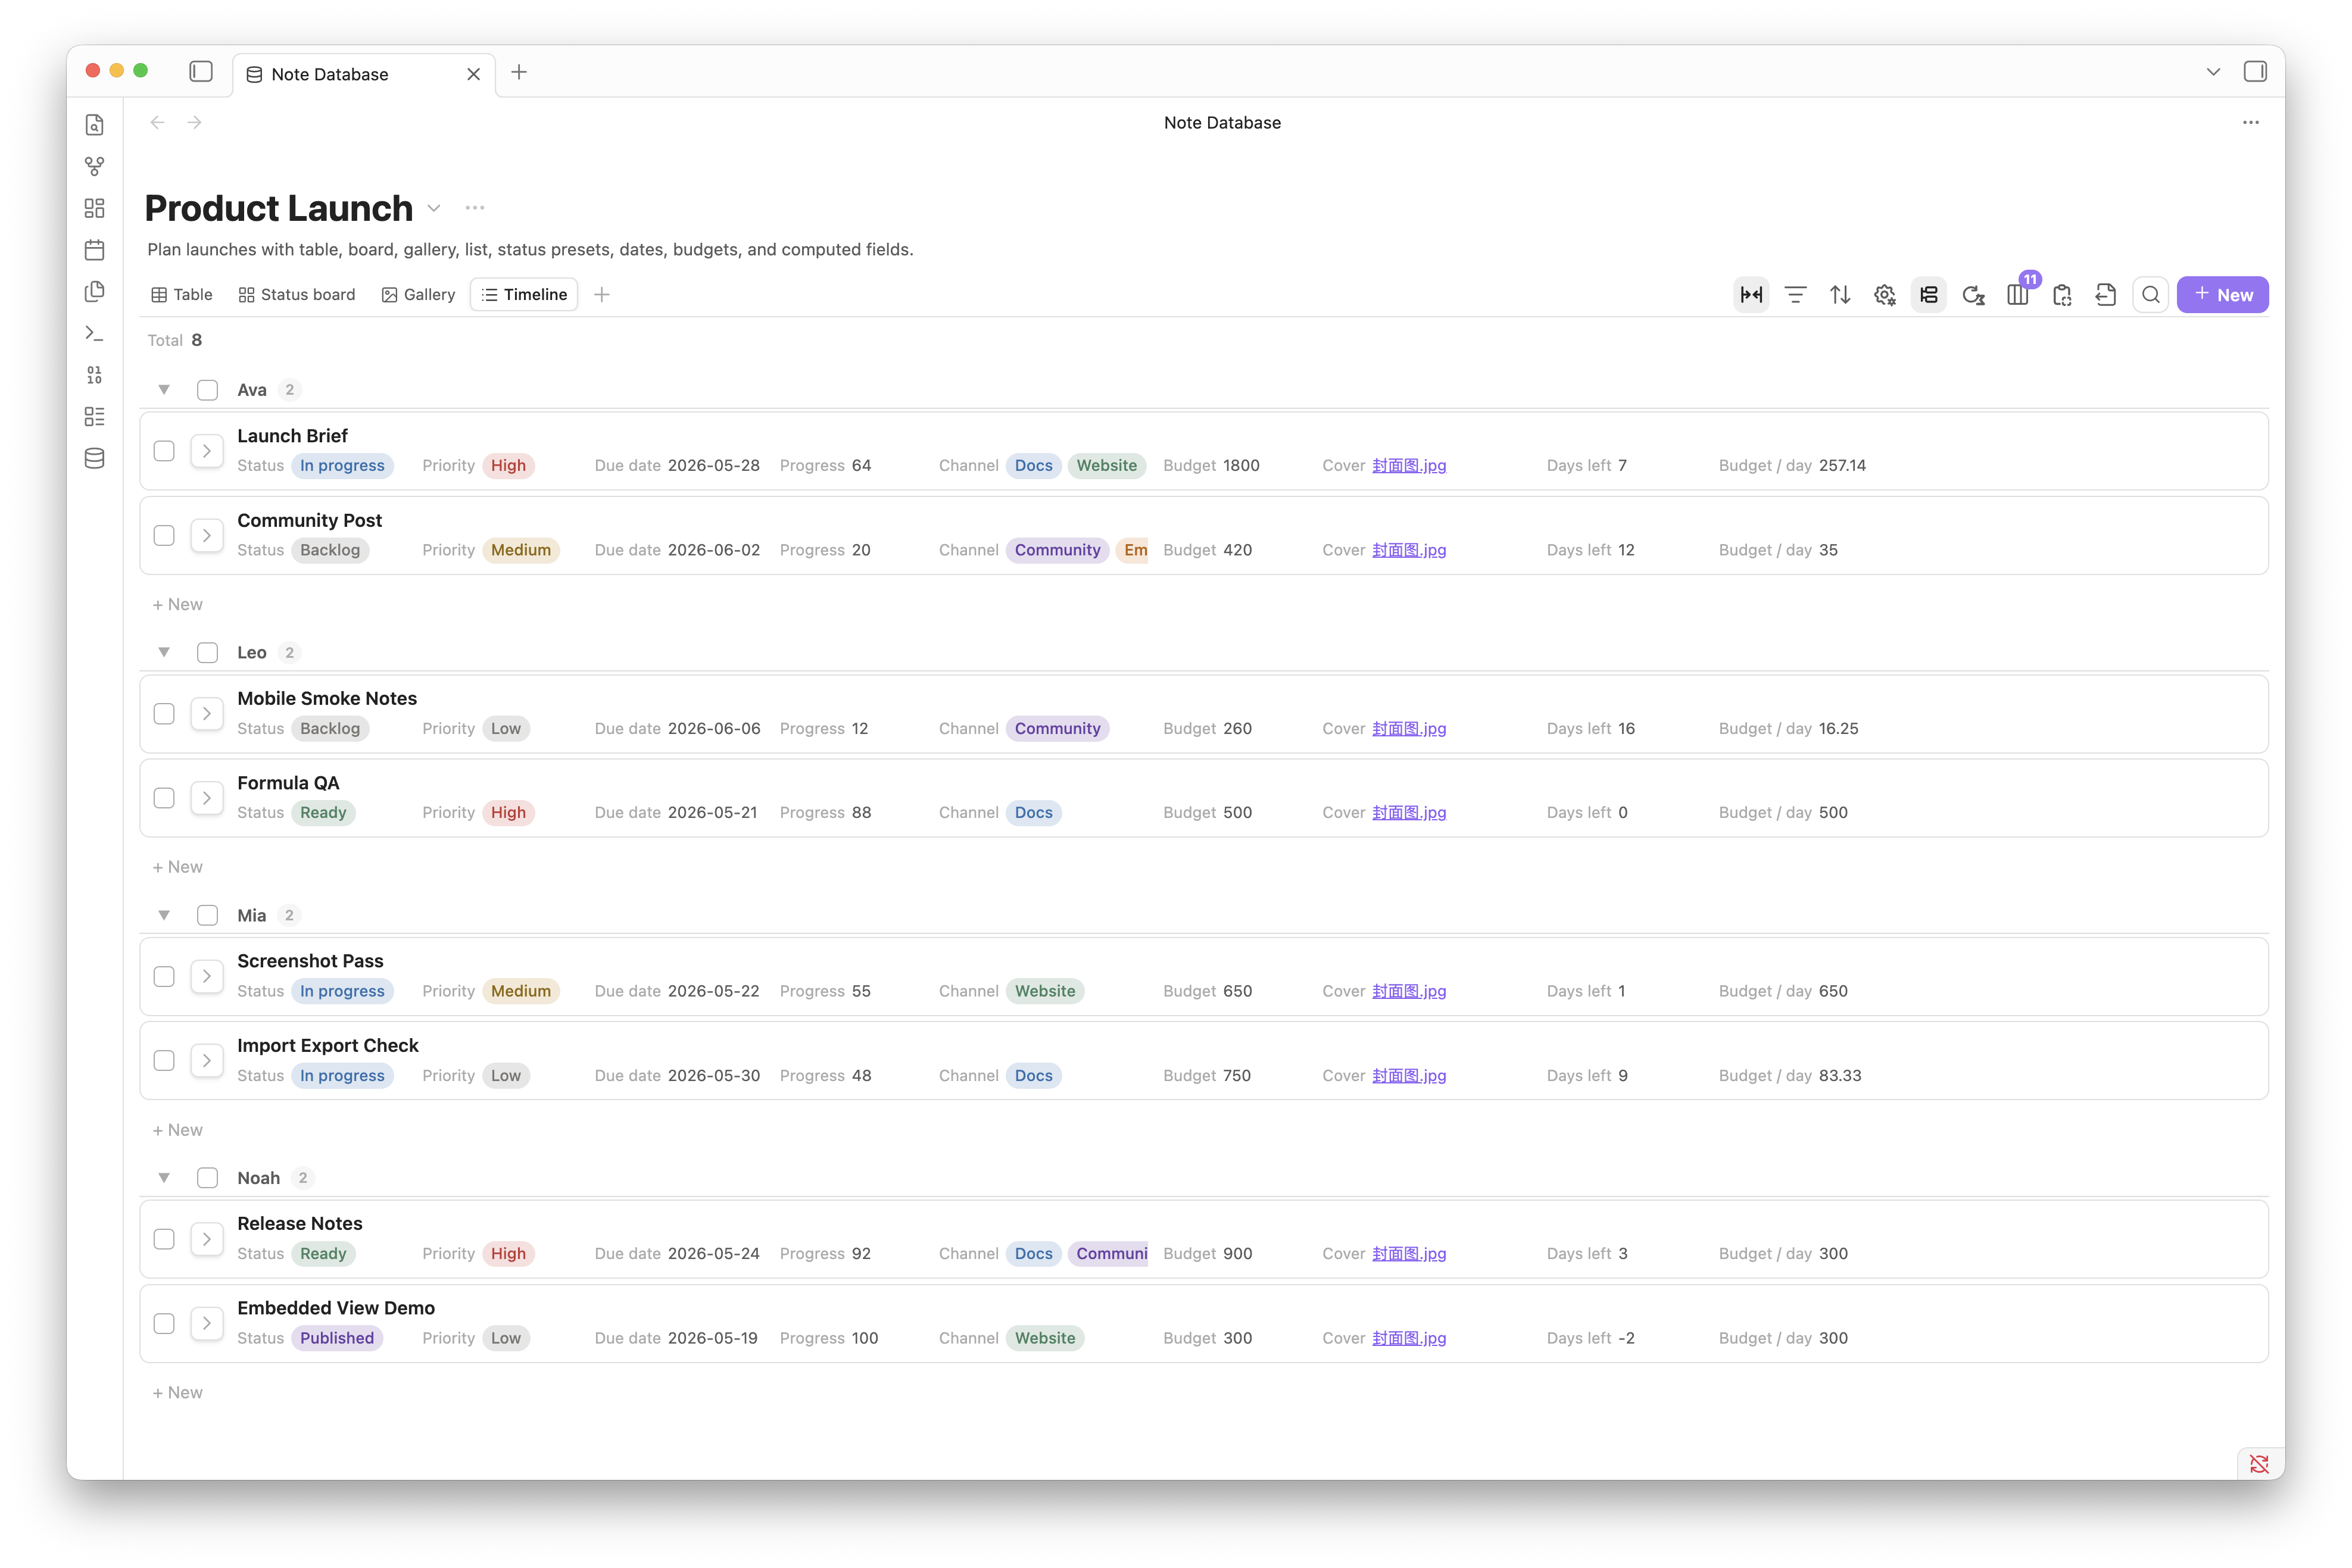This screenshot has width=2352, height=1568.
Task: Switch to the Status board view tab
Action: point(297,295)
